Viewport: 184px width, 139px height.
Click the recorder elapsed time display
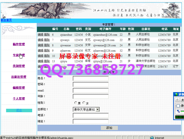pos(180,117)
